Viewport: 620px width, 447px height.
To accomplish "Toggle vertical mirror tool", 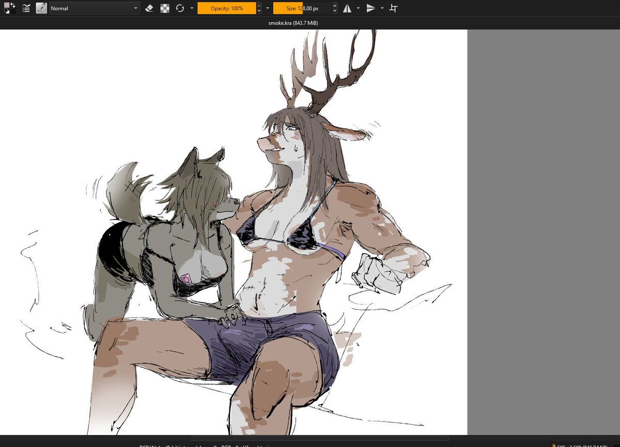I will pyautogui.click(x=371, y=8).
